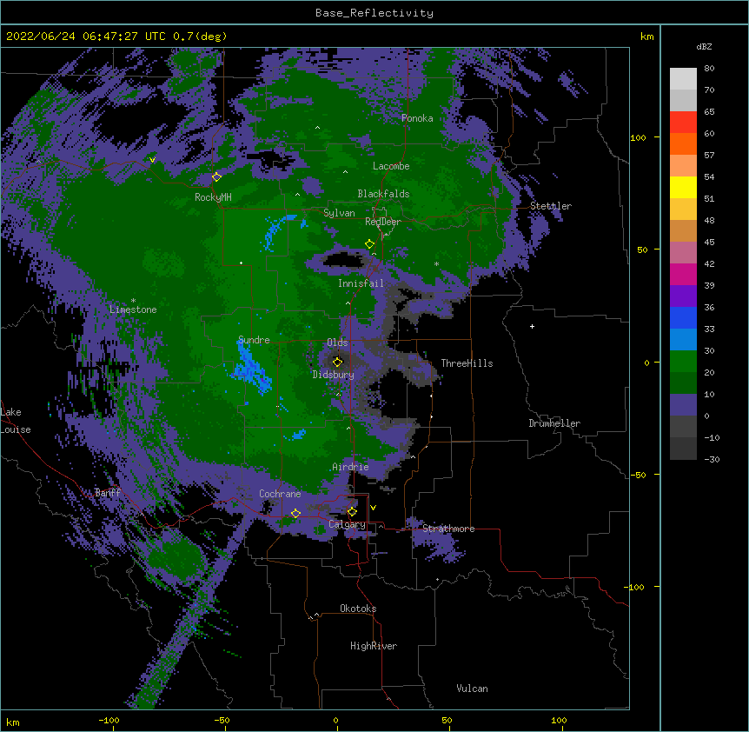Click the 100 tick on the right axis
The width and height of the screenshot is (749, 732).
(x=638, y=137)
